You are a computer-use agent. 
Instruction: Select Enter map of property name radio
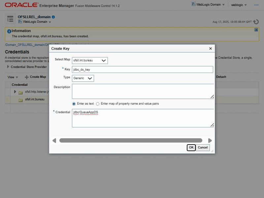coord(98,104)
